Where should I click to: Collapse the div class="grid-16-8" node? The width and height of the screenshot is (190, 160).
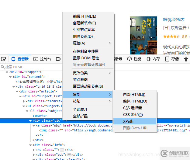14,87
